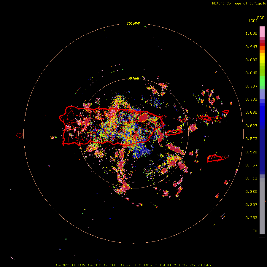This screenshot has height=267, width=267.
Task: Click the 0.413 color scale value
Action: (x=251, y=178)
